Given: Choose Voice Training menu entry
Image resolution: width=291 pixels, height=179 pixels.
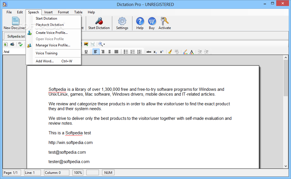Looking at the screenshot, I should [x=53, y=53].
